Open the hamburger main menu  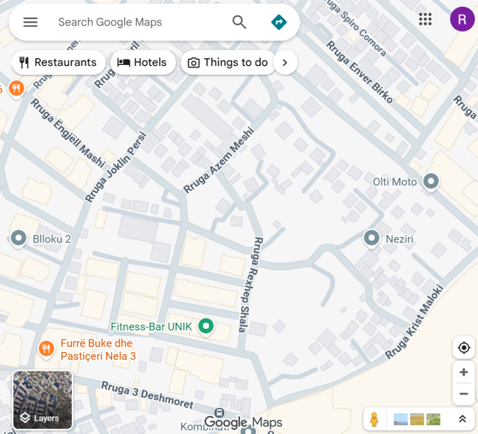pos(31,22)
